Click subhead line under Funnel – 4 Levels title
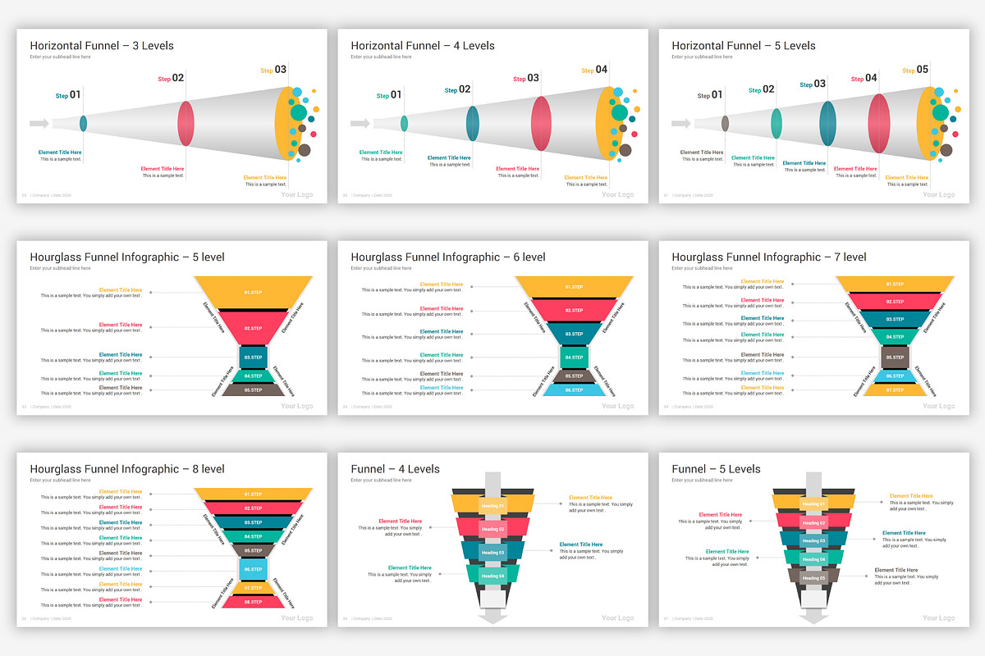The image size is (985, 656). point(381,481)
